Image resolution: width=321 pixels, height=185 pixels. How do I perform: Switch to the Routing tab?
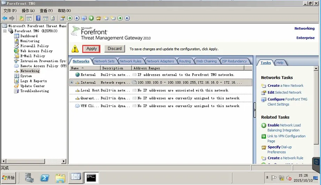pyautogui.click(x=185, y=61)
